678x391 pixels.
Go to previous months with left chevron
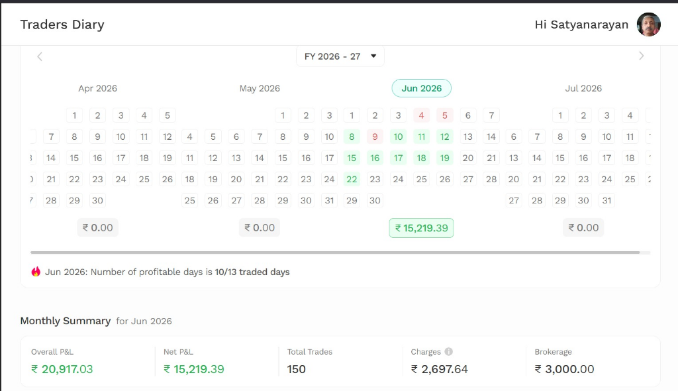[x=39, y=56]
